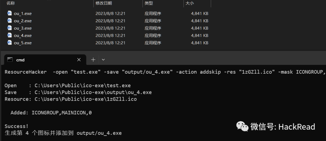326x141 pixels.
Task: Select the ou_4.exe file icon
Action: 10,35
